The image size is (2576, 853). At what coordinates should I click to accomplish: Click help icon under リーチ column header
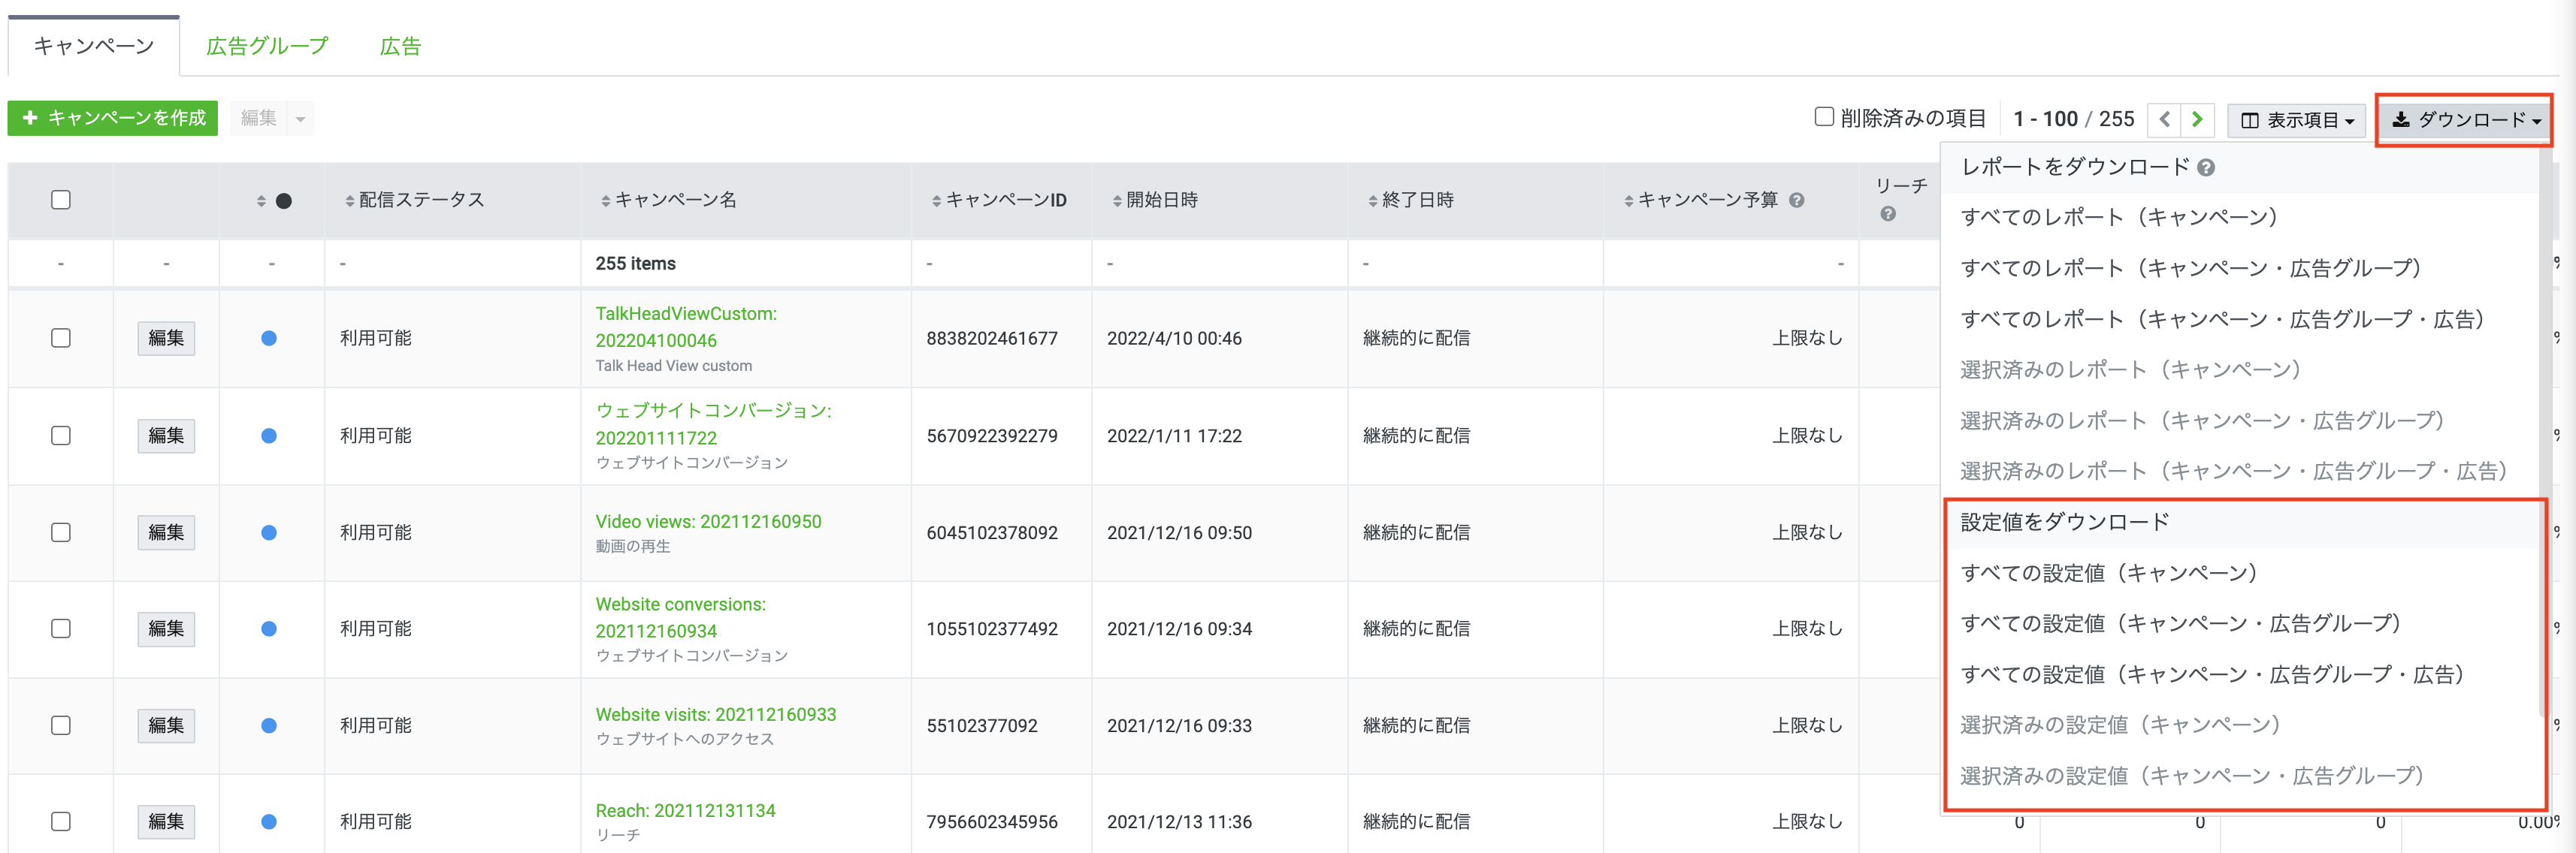click(x=1887, y=214)
